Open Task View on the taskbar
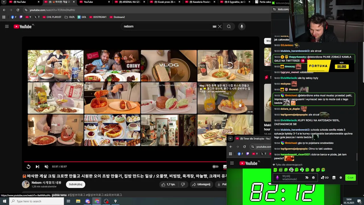The height and width of the screenshot is (205, 364). click(x=69, y=201)
